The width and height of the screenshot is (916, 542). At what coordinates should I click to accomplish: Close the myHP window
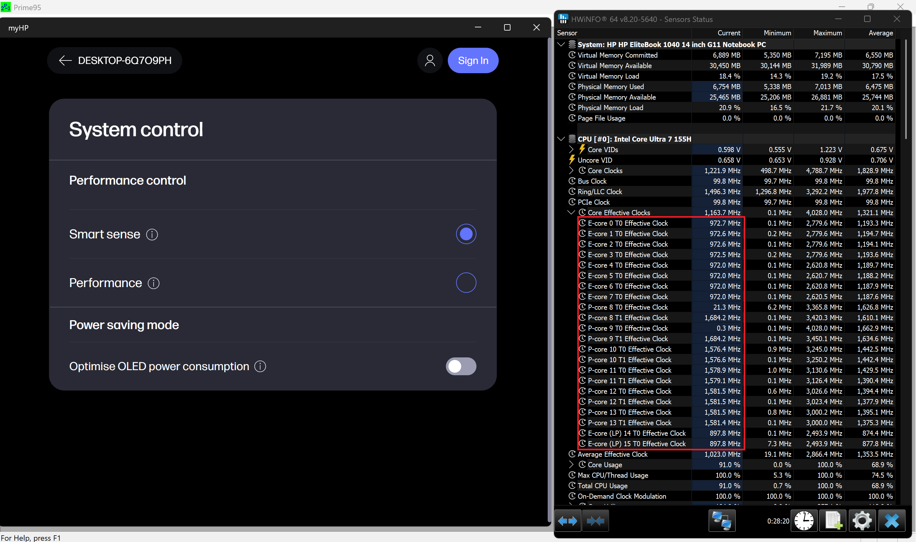(536, 27)
